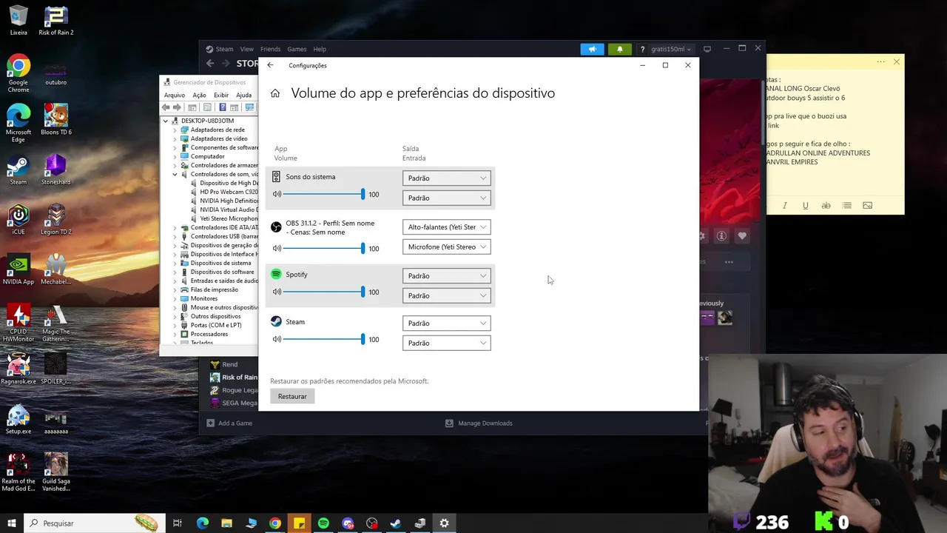The height and width of the screenshot is (533, 947).
Task: Favorite game with heart icon
Action: (742, 236)
